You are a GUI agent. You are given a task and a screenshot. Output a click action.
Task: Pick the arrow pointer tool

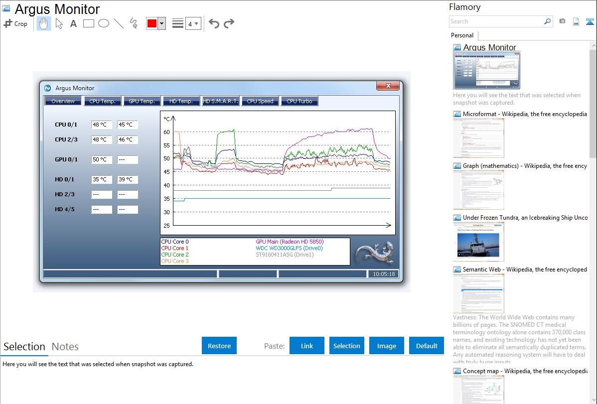[59, 23]
